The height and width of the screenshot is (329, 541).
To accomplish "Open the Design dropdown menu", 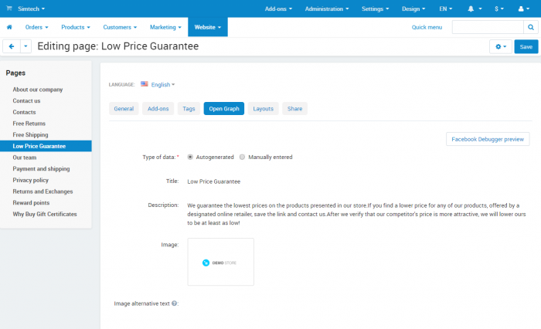I will (413, 9).
